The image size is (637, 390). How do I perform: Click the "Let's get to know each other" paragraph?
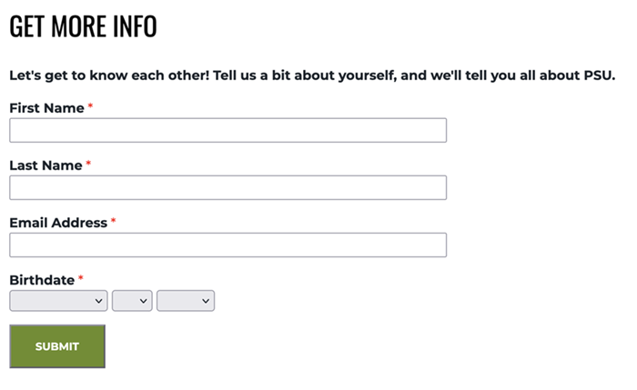pos(312,75)
